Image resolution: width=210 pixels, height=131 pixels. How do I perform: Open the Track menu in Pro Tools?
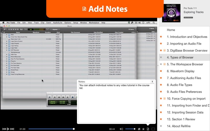[x=36, y=23]
